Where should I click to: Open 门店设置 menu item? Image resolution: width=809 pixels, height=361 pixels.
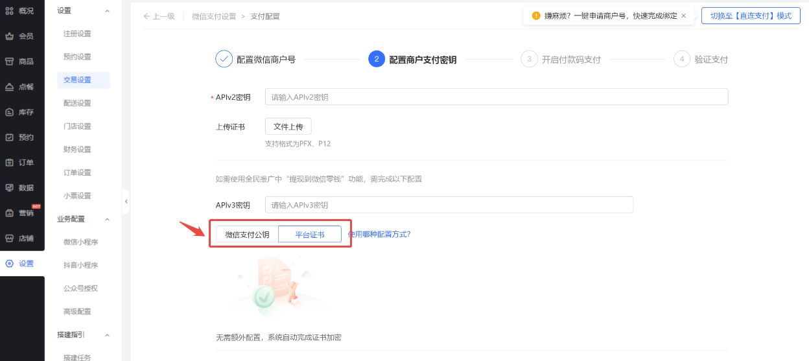tap(77, 126)
